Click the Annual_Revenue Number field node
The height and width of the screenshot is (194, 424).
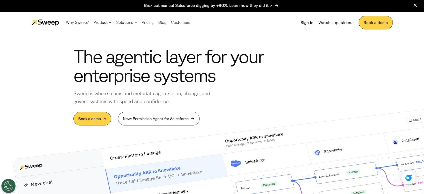coord(346,173)
